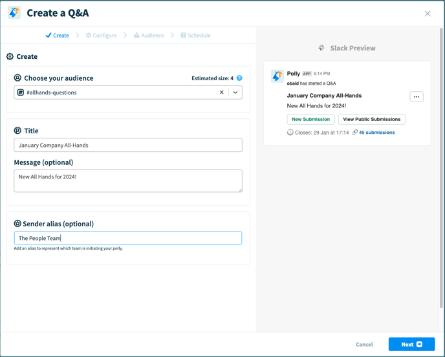The image size is (445, 357).
Task: Expand the audience dropdown chevron
Action: [x=235, y=92]
